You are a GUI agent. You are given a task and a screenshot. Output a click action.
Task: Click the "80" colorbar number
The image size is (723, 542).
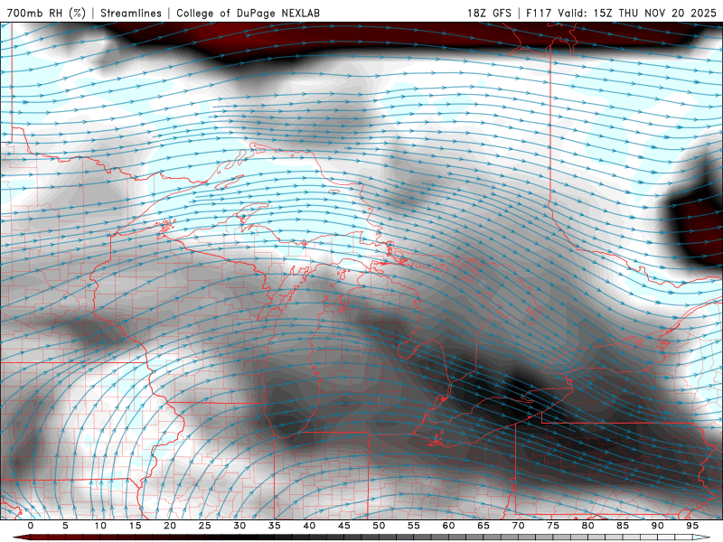[588, 526]
